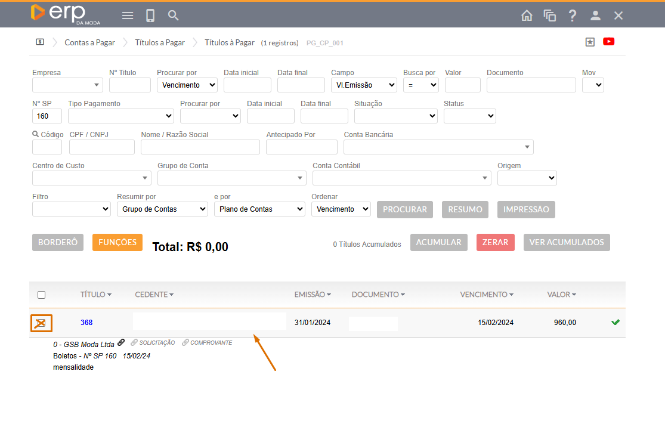Viewport: 665px width, 427px height.
Task: Open the user profile icon
Action: [x=595, y=16]
